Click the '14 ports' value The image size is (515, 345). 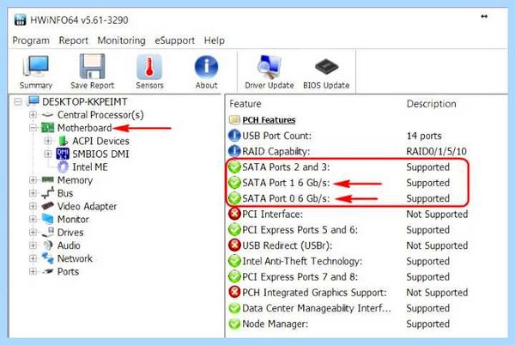(x=424, y=136)
